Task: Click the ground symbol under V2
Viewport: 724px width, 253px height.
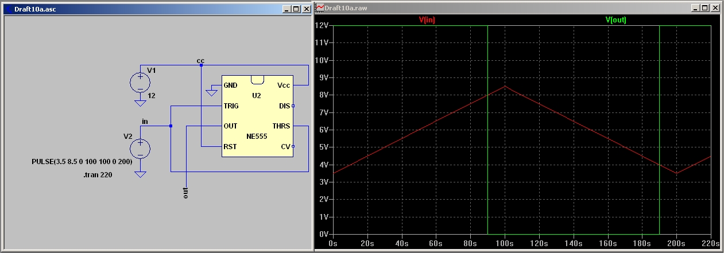Action: 140,175
